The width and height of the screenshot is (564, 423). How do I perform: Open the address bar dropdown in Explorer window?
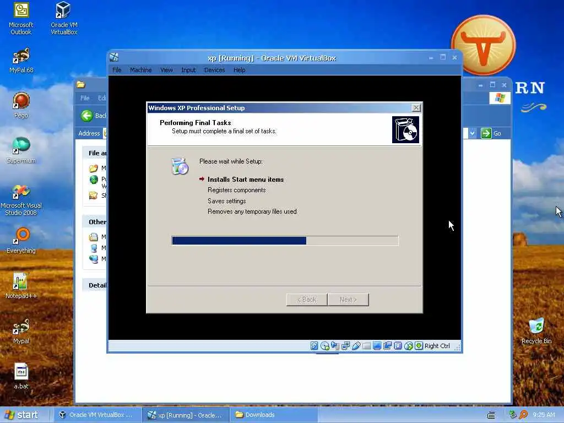[472, 133]
